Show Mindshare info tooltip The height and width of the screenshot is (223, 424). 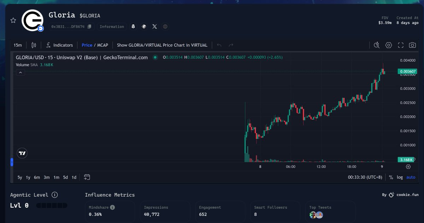(x=112, y=207)
